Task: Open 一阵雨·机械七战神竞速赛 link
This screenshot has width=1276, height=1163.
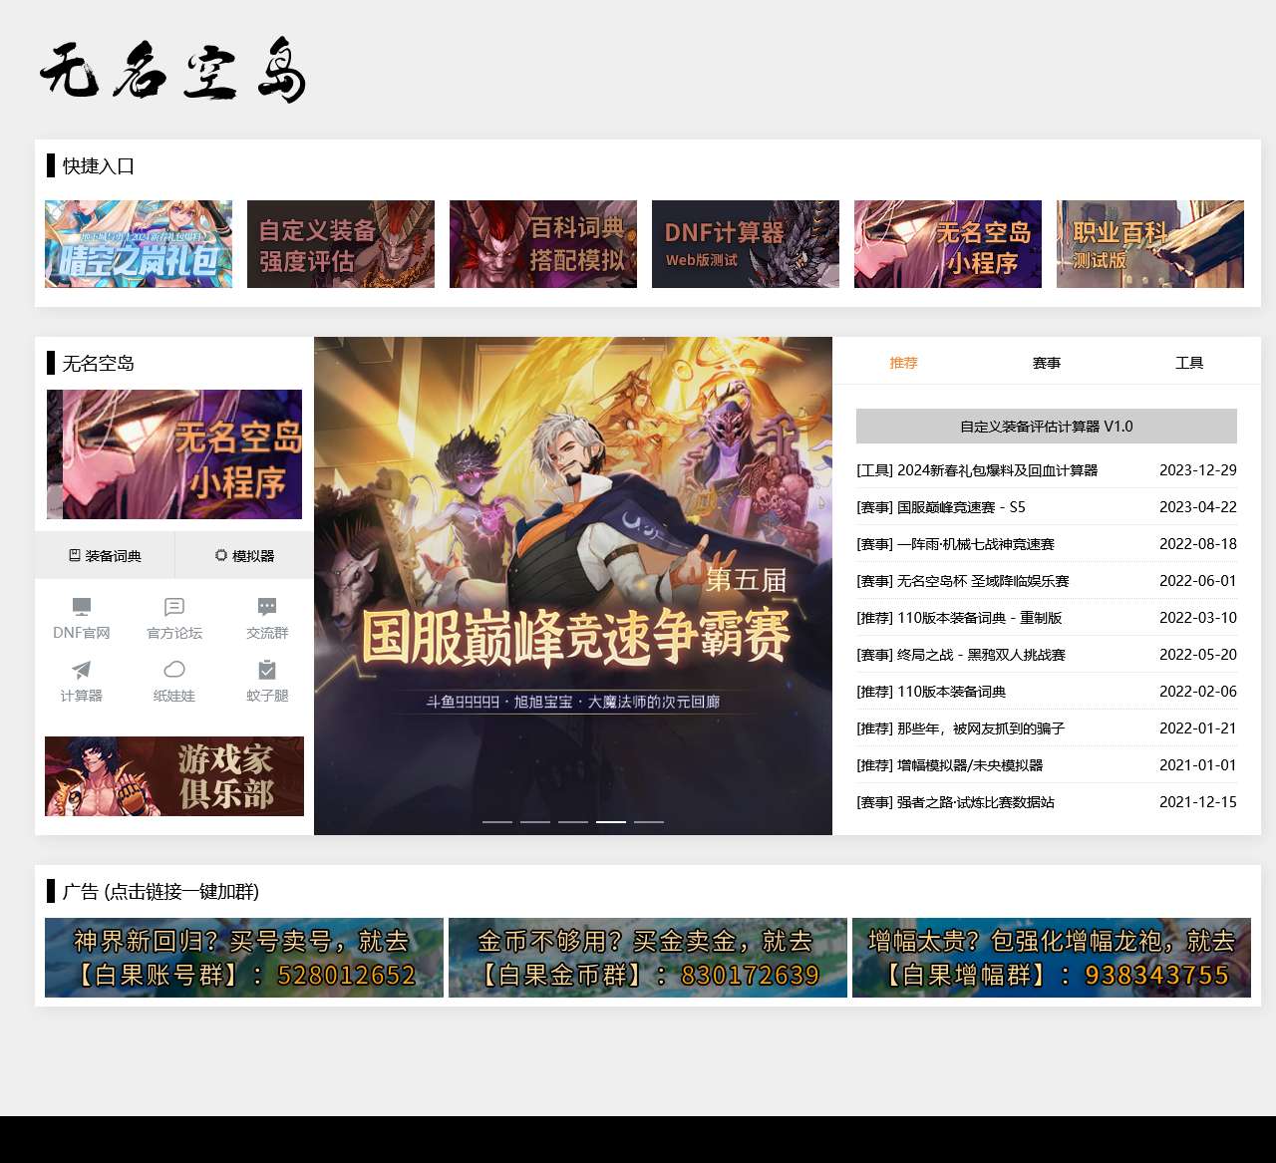Action: pyautogui.click(x=955, y=544)
